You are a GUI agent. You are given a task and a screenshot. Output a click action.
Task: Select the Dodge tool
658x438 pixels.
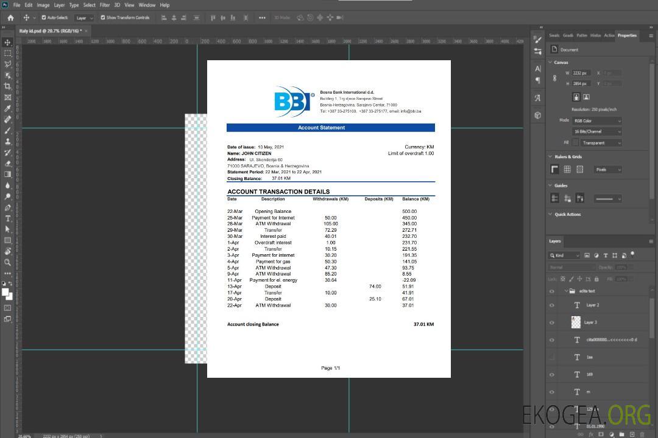tap(7, 196)
